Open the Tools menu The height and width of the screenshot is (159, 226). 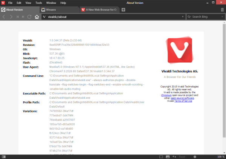(39, 3)
